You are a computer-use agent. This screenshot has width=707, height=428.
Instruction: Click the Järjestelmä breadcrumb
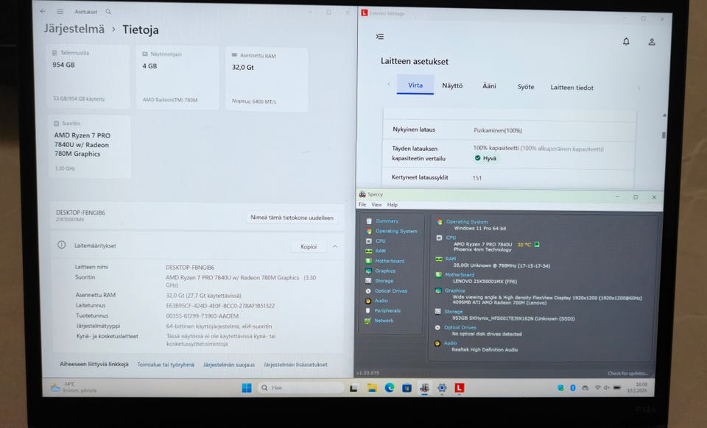point(74,29)
